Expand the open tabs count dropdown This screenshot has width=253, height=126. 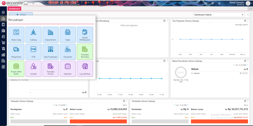250,9
